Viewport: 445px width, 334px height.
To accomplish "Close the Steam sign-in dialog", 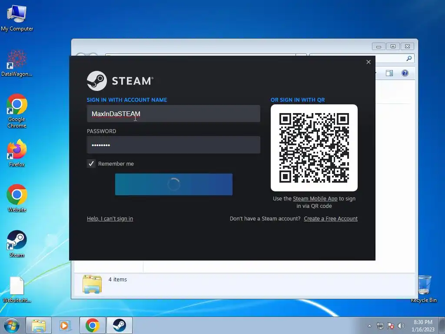I will pos(369,62).
